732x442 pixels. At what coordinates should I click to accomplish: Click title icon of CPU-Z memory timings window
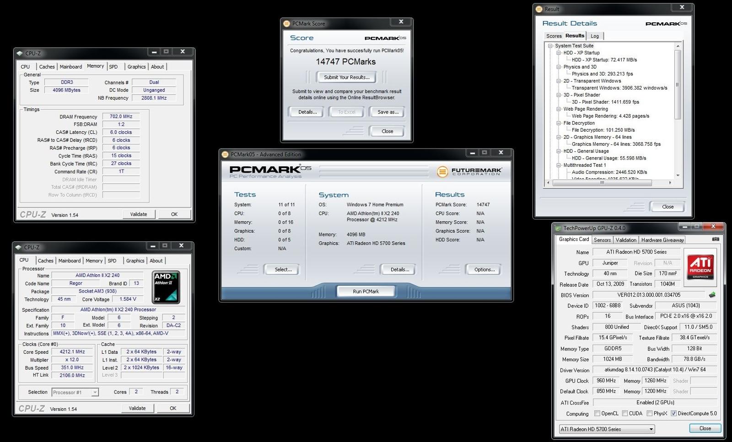tap(20, 53)
